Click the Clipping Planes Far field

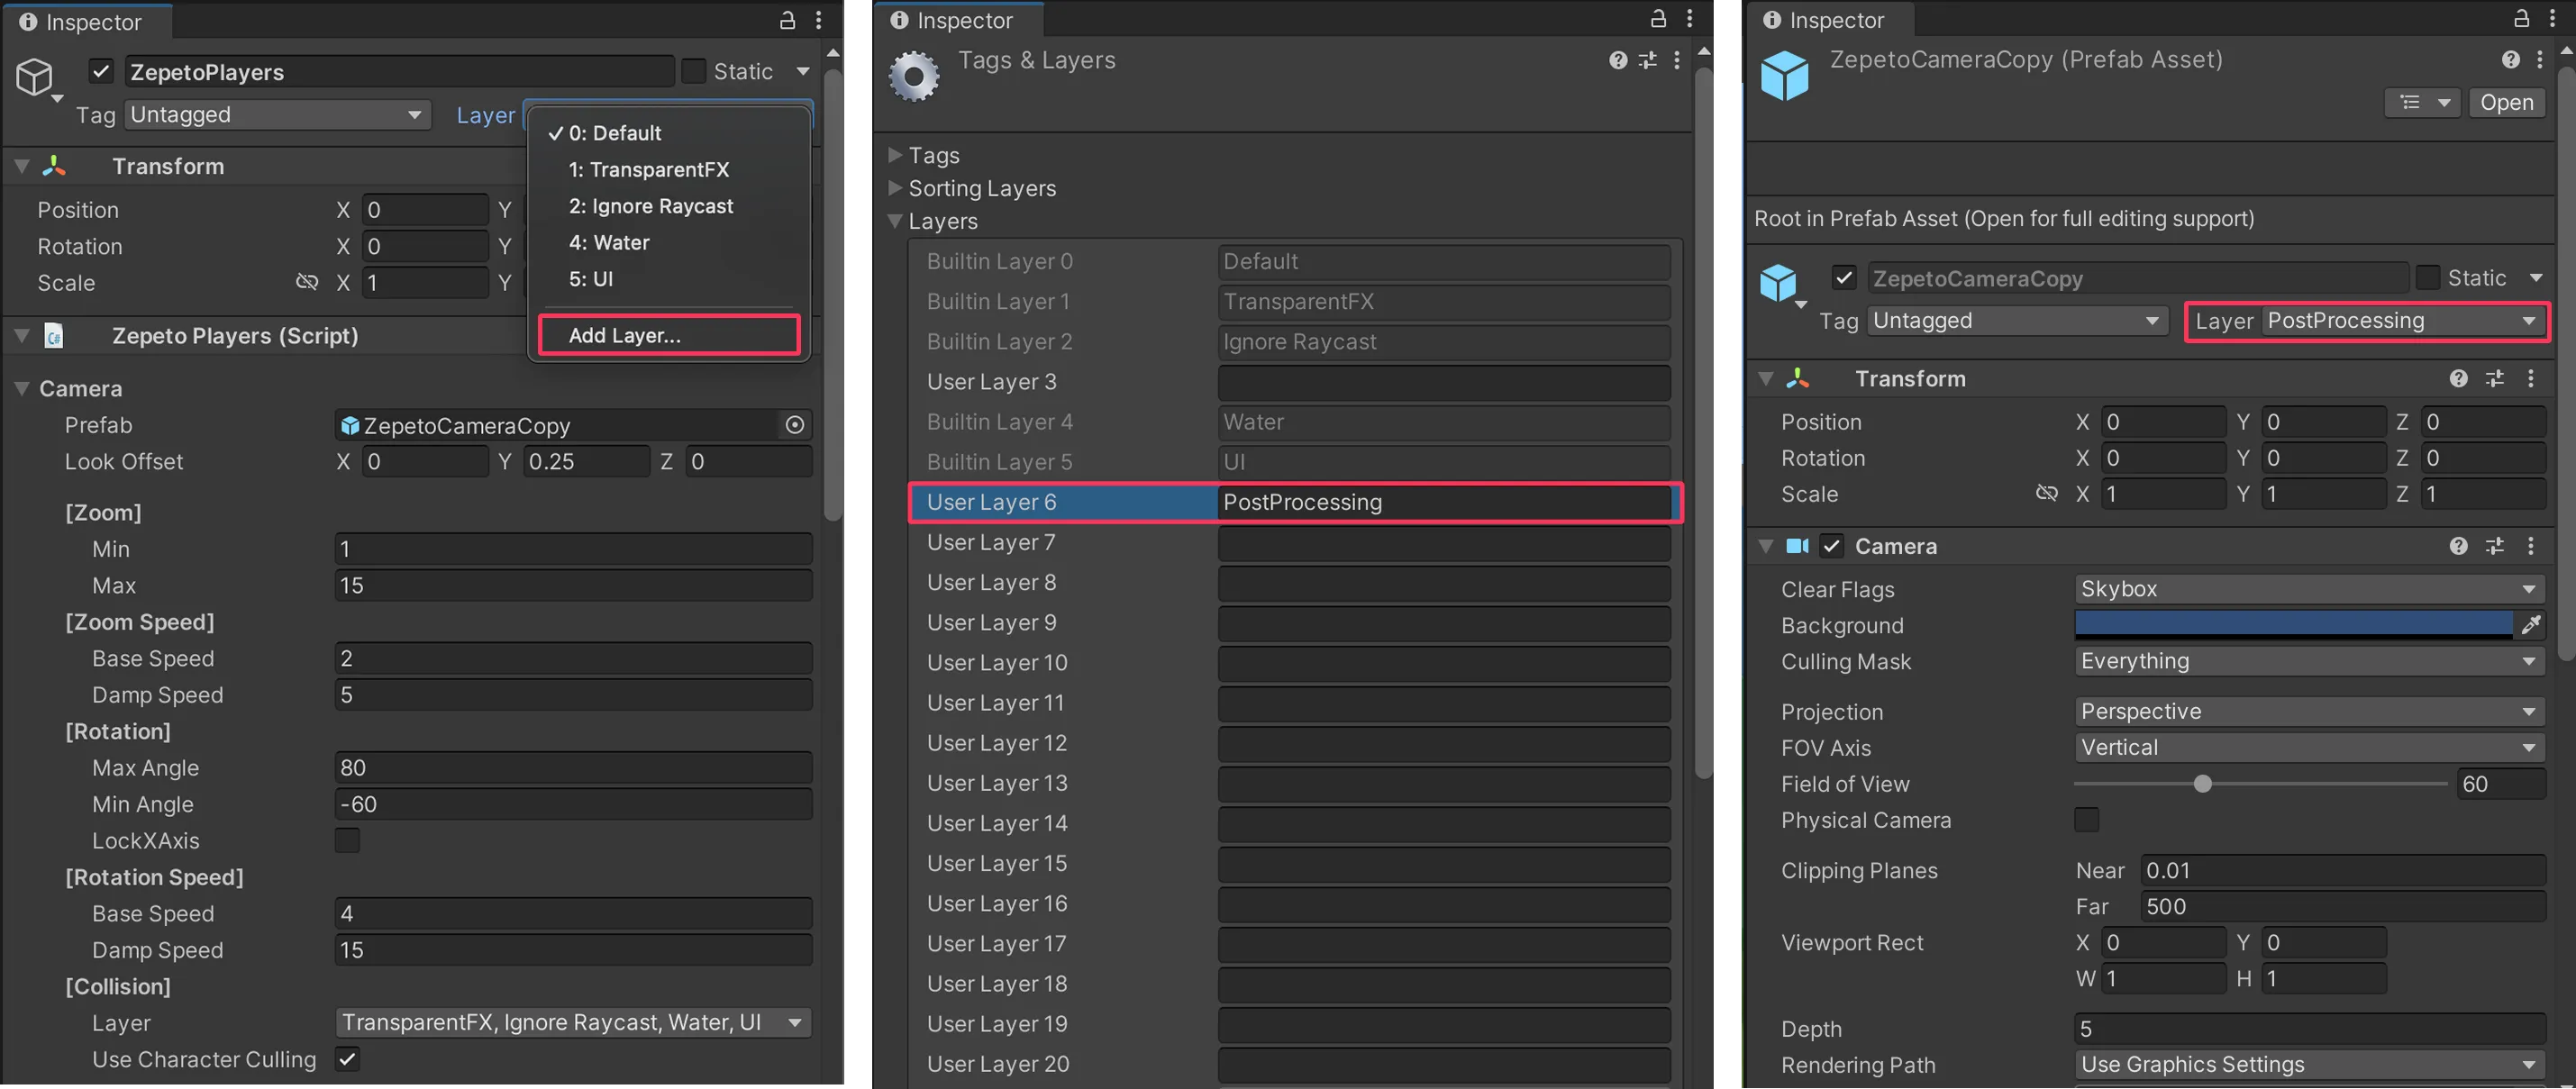pyautogui.click(x=2342, y=906)
